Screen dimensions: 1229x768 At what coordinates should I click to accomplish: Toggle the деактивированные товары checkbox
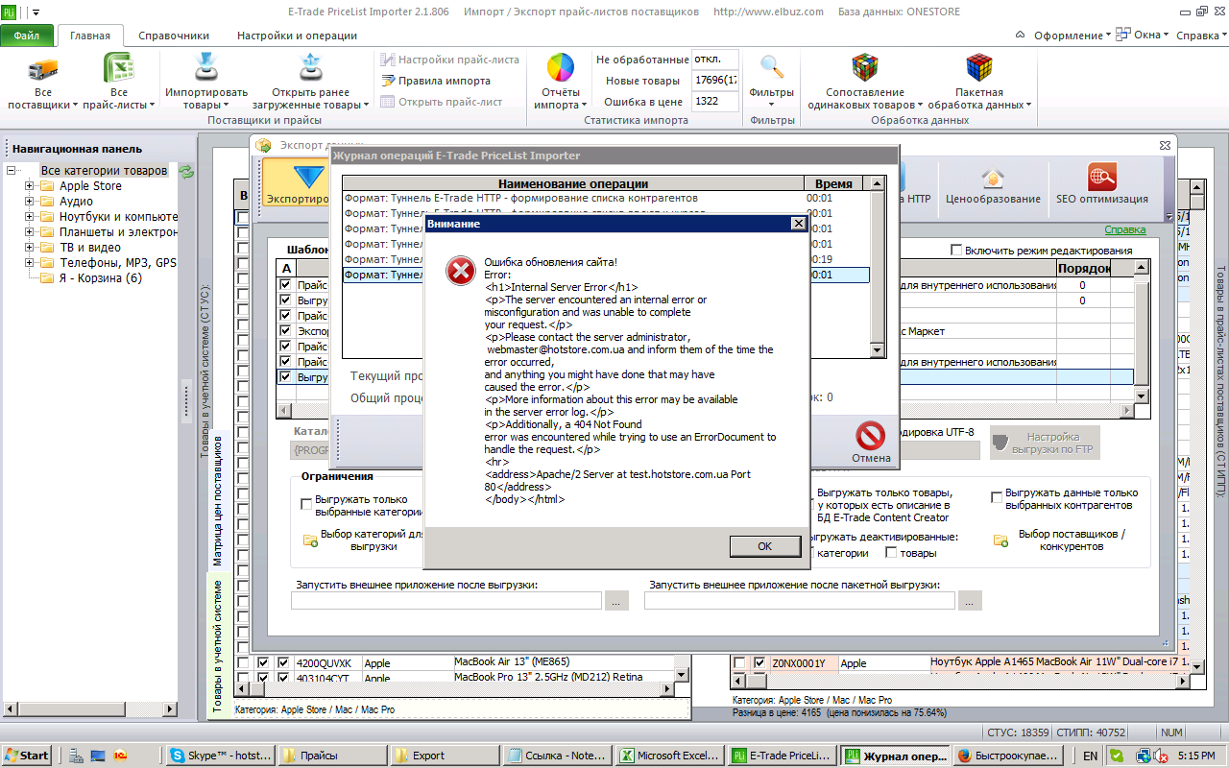(891, 553)
